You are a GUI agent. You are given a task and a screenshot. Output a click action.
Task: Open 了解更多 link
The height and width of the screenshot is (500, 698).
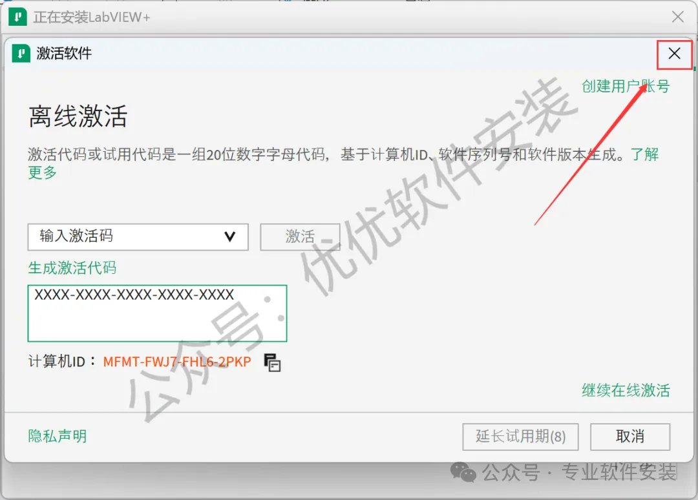point(644,154)
